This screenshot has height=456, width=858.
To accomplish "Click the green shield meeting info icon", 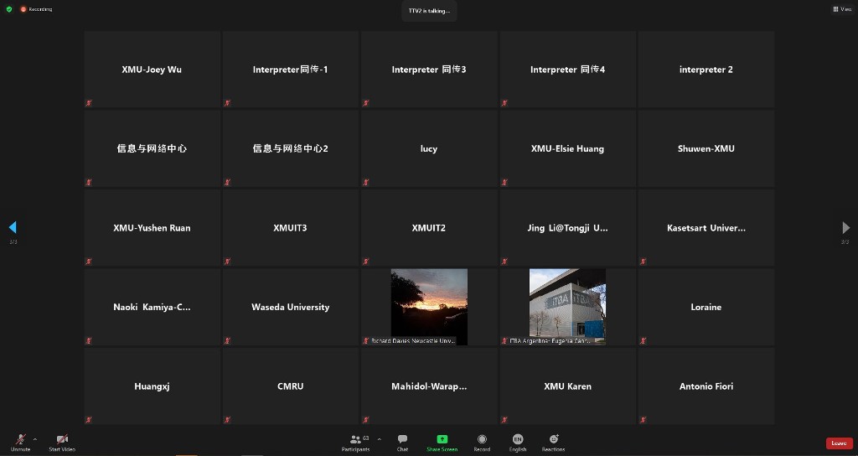I will 9,9.
